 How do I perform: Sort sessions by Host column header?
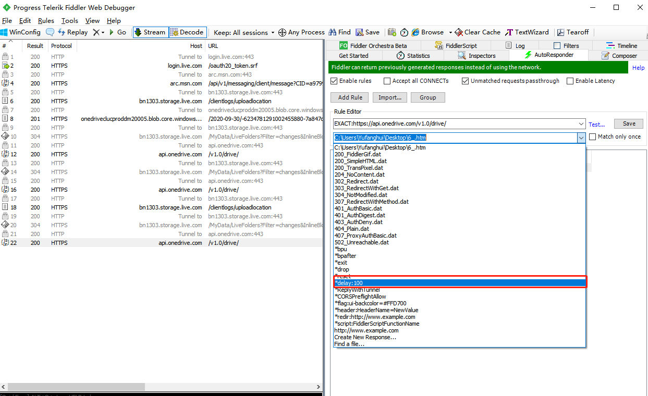pos(196,46)
